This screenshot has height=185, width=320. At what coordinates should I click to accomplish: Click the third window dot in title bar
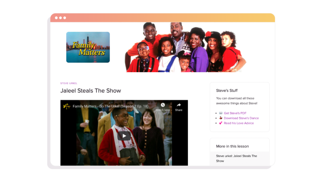coord(65,18)
